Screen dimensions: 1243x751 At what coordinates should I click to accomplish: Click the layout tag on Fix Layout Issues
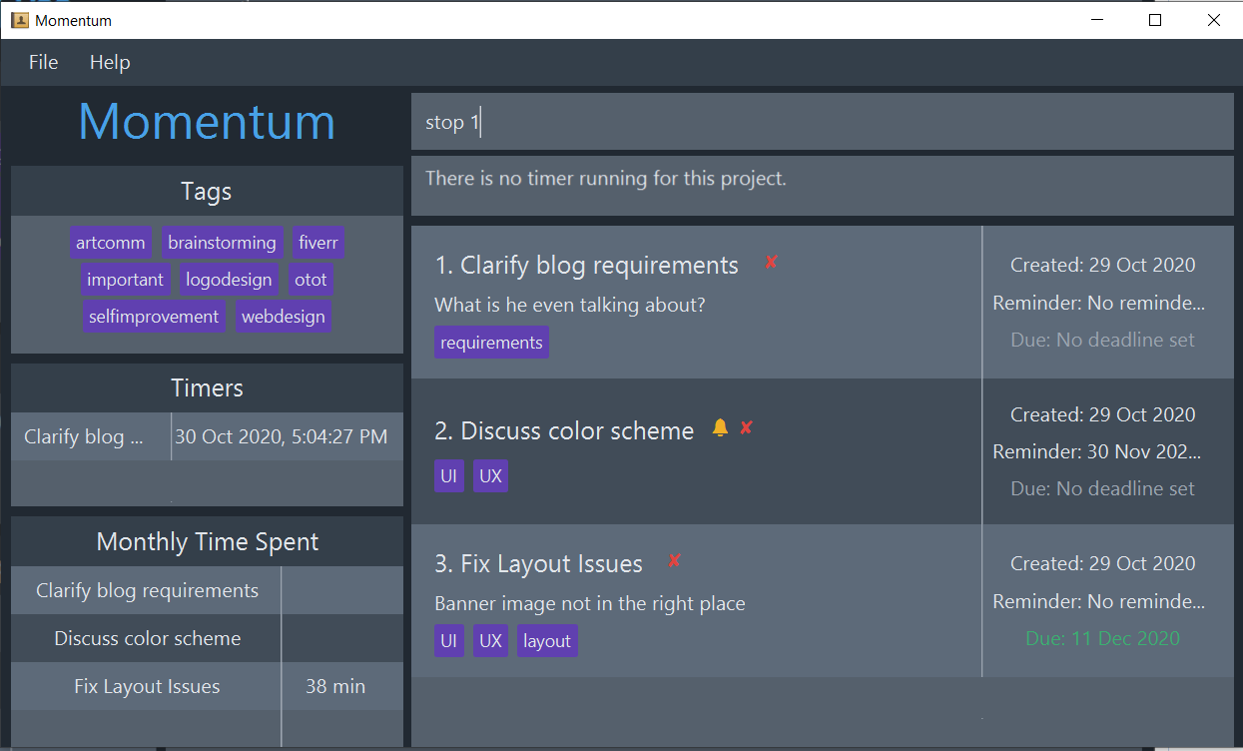pyautogui.click(x=547, y=641)
